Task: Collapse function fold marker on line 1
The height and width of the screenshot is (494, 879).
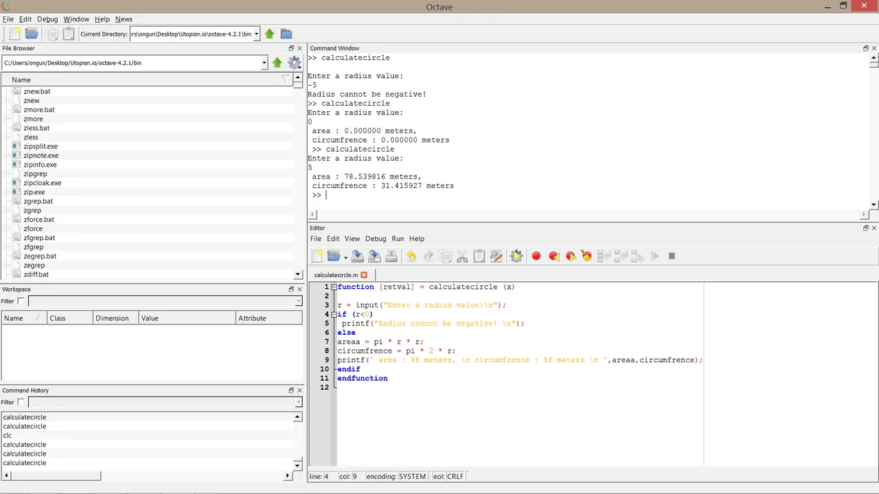Action: (x=334, y=287)
